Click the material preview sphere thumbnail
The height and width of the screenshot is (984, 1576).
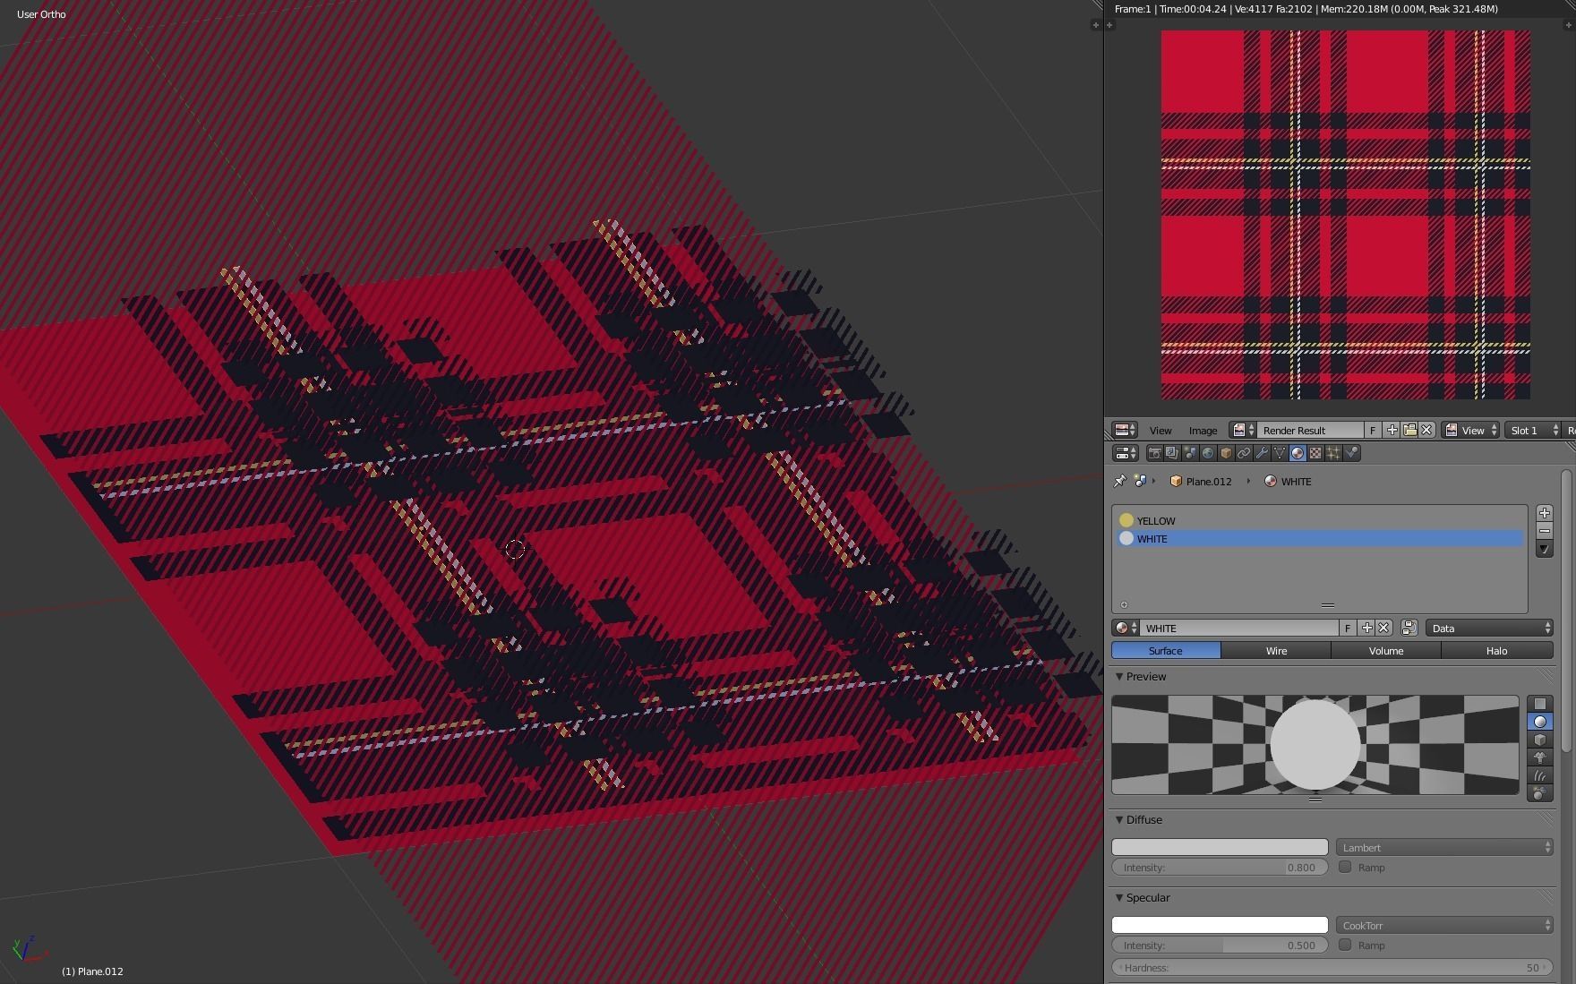click(1315, 745)
